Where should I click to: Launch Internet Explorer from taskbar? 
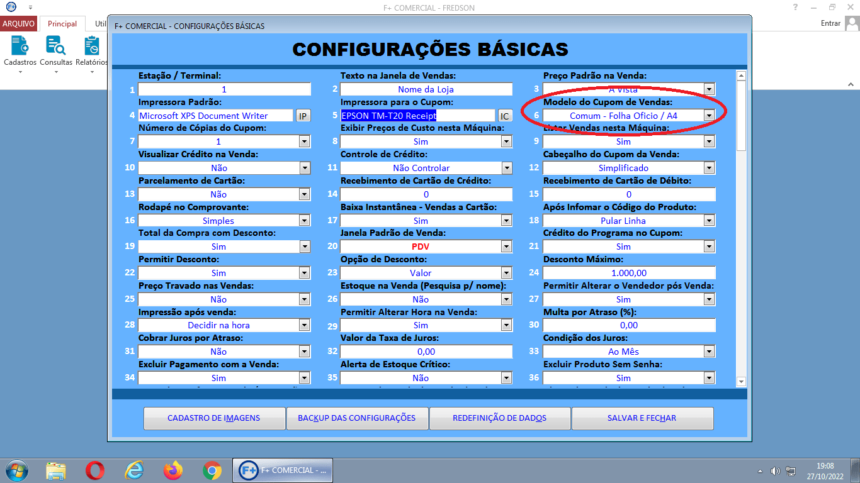tap(134, 470)
